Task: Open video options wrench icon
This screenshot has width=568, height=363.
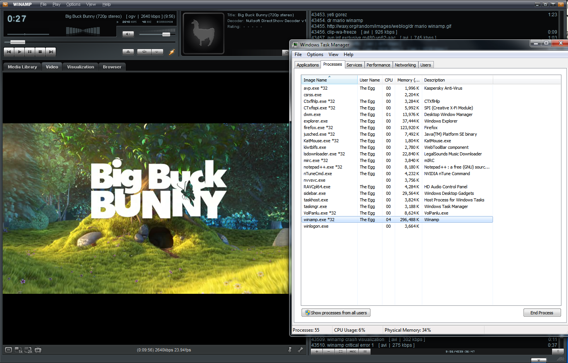Action: (300, 350)
